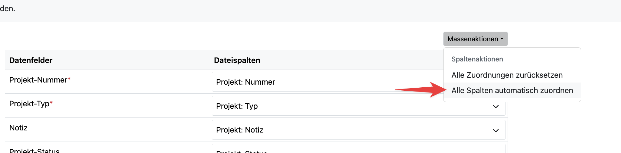Click the Dateispalten column header
621x153 pixels.
237,60
